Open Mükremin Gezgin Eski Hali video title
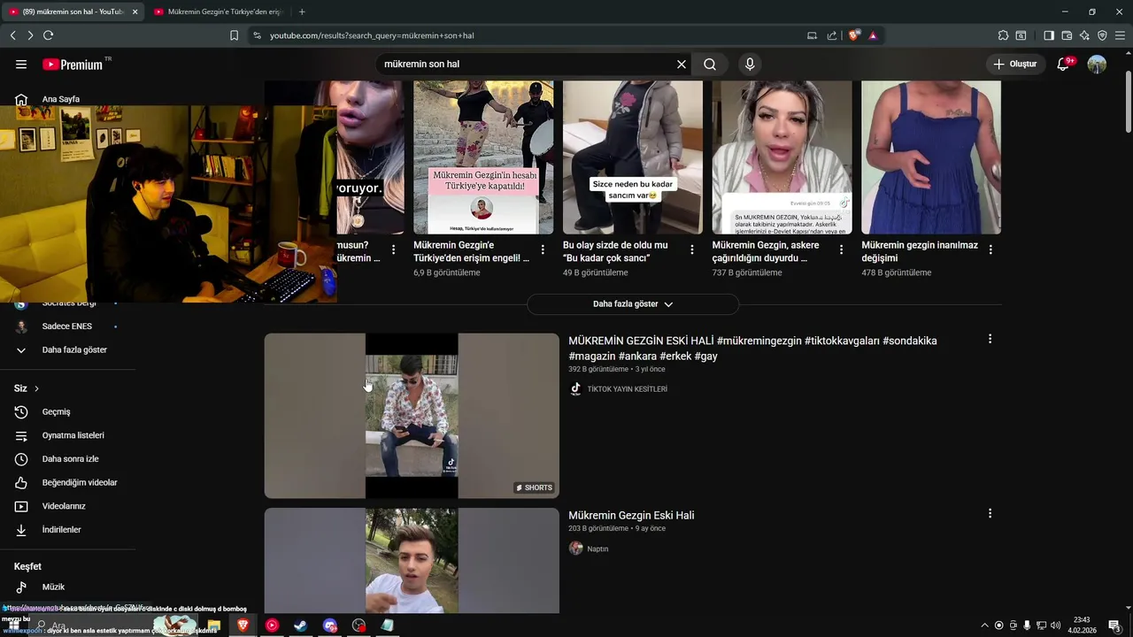 (631, 516)
